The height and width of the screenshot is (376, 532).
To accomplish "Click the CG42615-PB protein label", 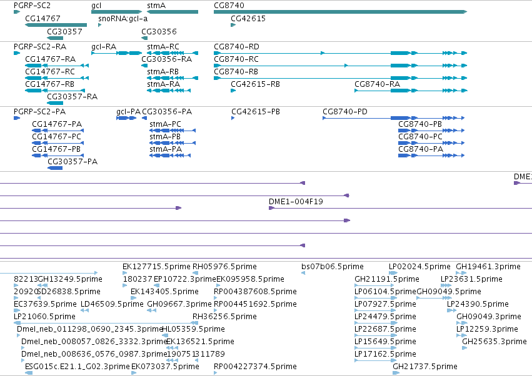I will coord(256,112).
